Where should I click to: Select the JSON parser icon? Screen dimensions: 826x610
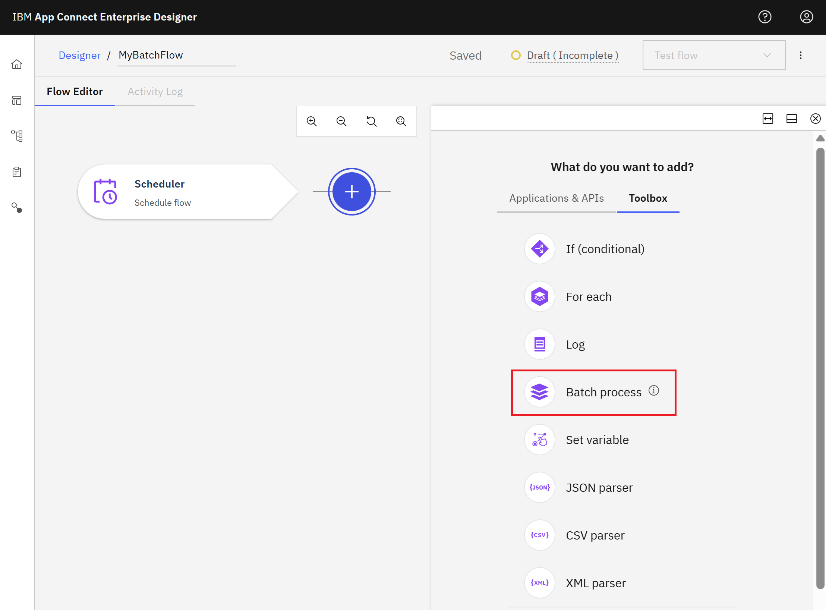539,487
